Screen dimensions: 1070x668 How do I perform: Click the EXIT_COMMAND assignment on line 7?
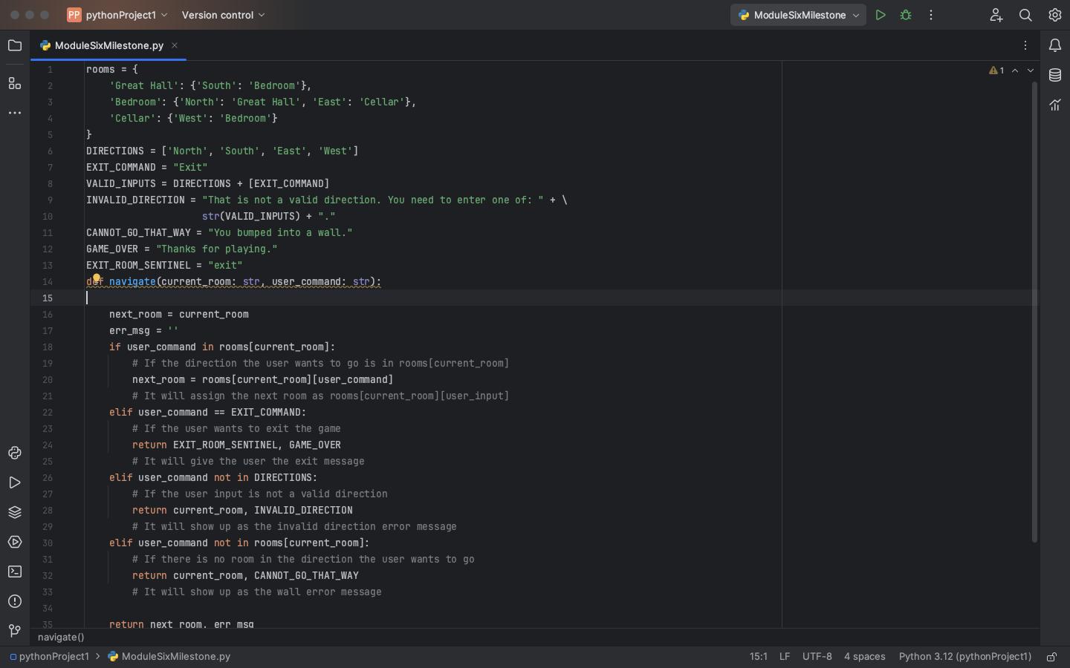coord(147,168)
